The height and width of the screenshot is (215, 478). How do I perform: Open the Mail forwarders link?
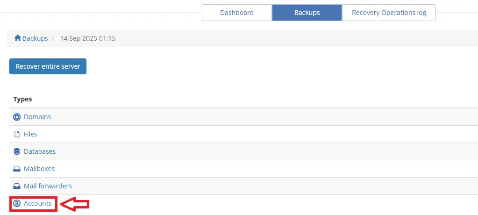(48, 186)
